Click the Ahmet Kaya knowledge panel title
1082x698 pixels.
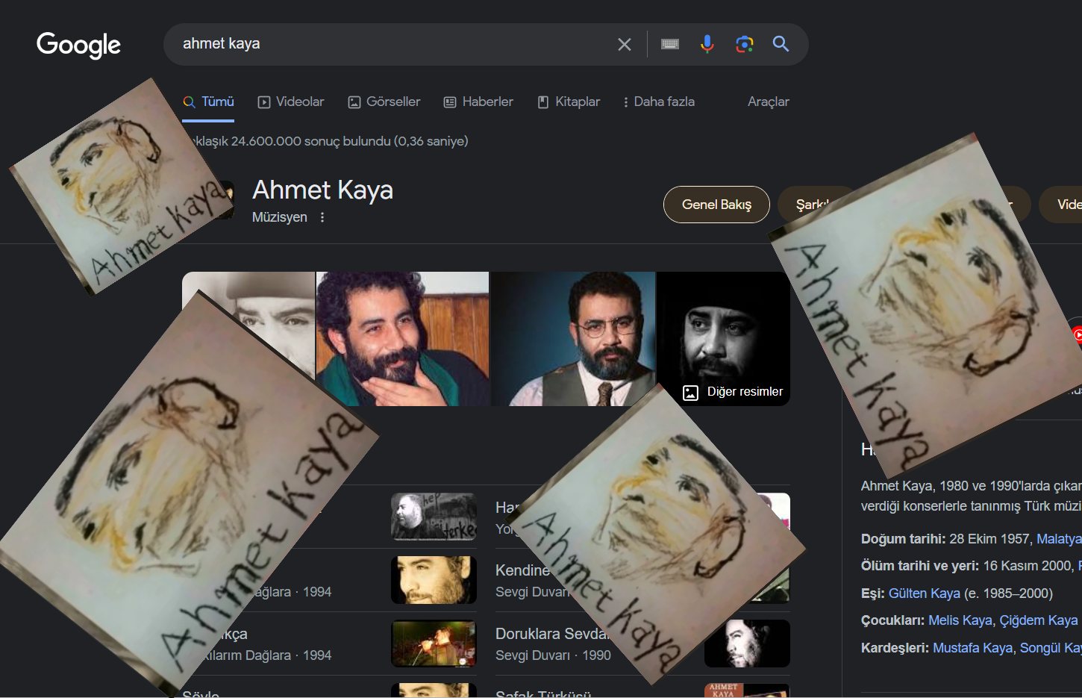pos(322,190)
